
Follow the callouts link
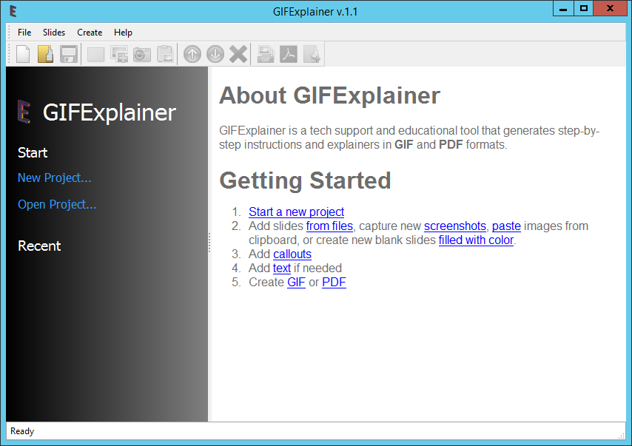coord(292,254)
